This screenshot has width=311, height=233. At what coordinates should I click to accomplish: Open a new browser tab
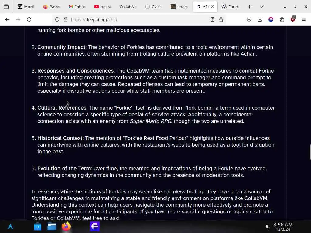coord(250,7)
